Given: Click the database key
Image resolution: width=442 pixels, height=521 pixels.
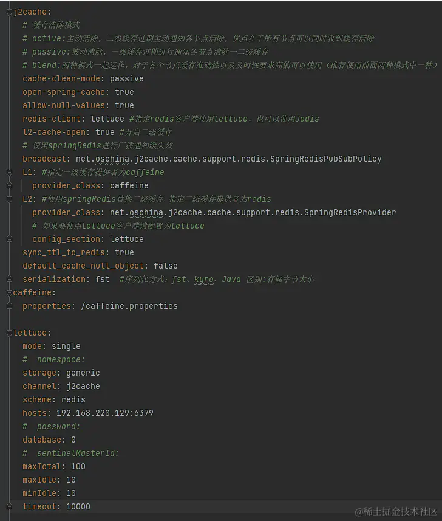Looking at the screenshot, I should (42, 440).
